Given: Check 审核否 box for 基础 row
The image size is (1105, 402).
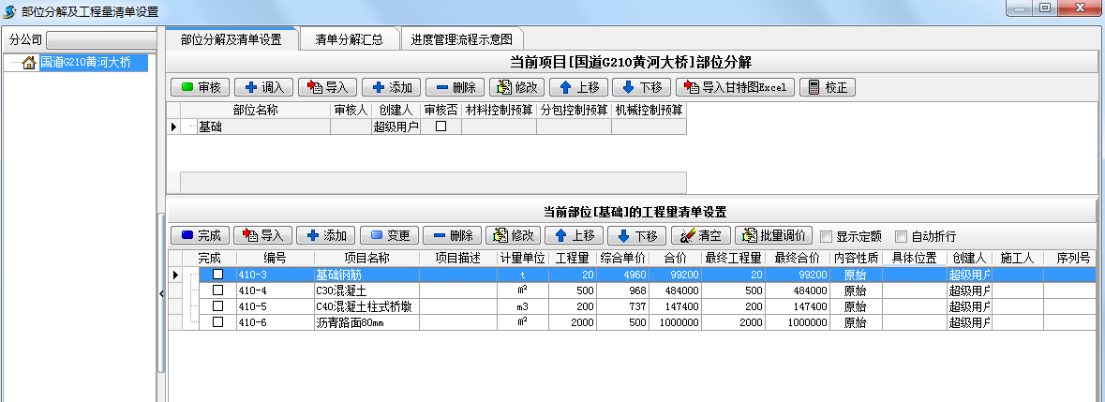Looking at the screenshot, I should click(441, 127).
